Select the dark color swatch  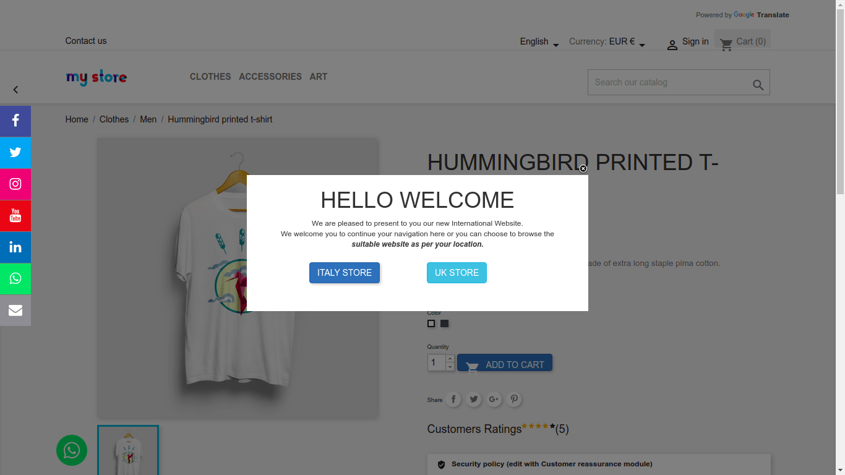(444, 323)
